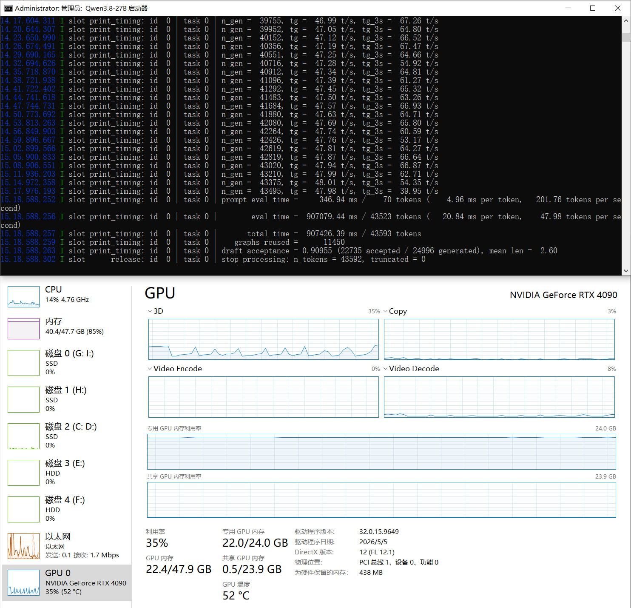Click the 52 °C GPU temperature value

pyautogui.click(x=236, y=596)
